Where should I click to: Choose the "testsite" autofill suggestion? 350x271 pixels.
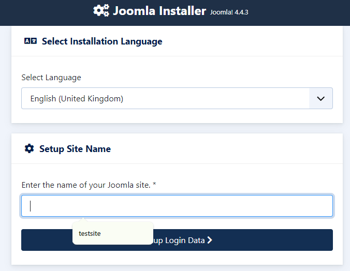(x=90, y=234)
